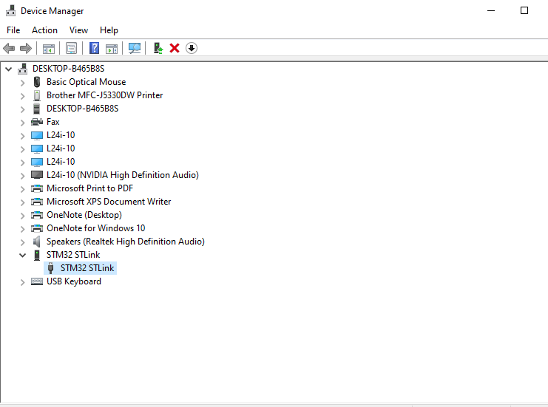Expand the Basic Optical Mouse node
The height and width of the screenshot is (407, 548).
click(23, 83)
